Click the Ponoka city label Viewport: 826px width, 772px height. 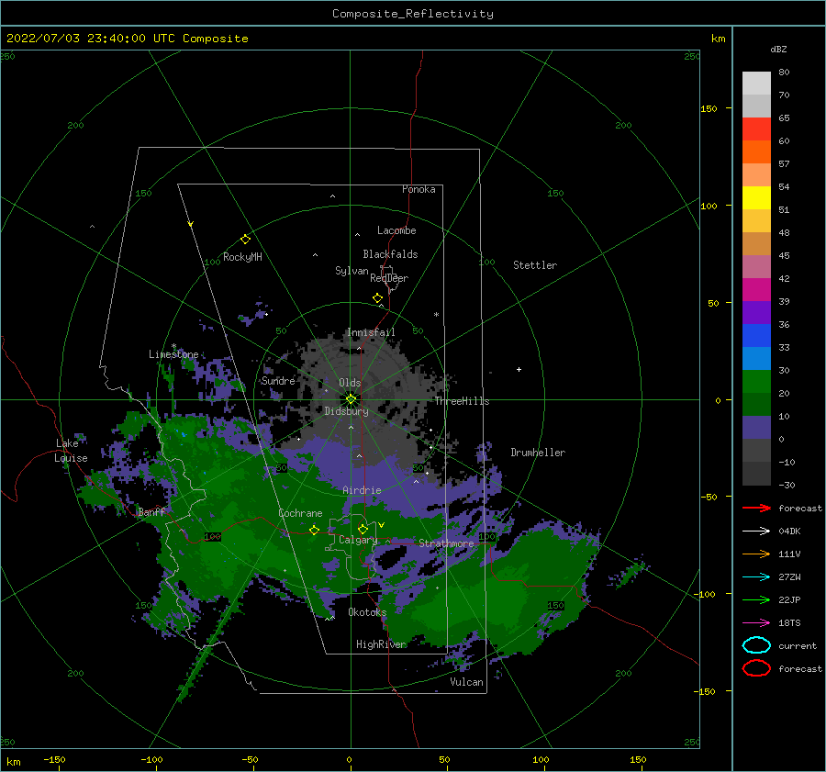[419, 189]
